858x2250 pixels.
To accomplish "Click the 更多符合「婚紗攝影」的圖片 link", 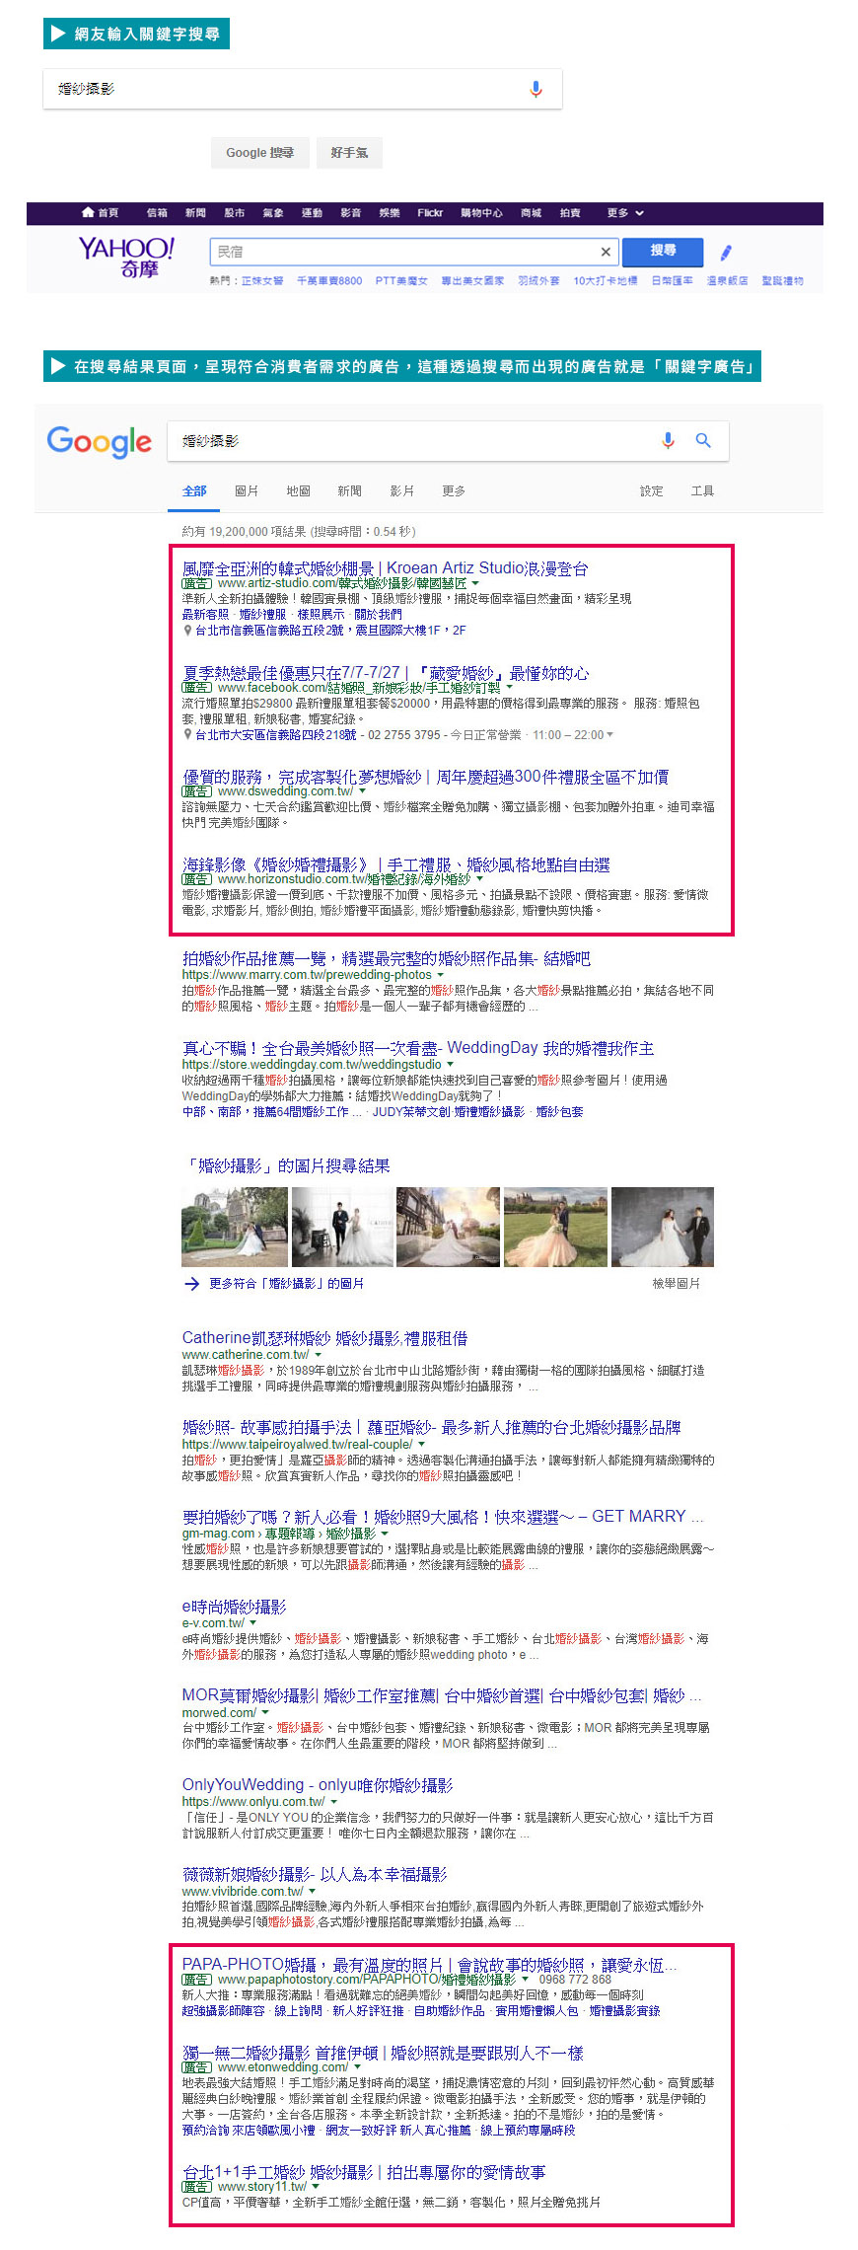I will pos(286,1283).
